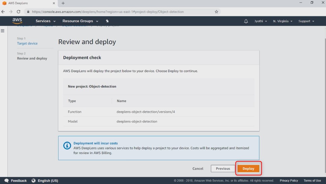Click 'New project: Object-detection' heading
326x184 pixels.
pos(92,86)
